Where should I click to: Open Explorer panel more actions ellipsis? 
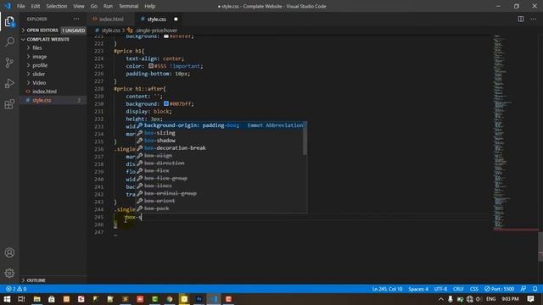point(76,19)
